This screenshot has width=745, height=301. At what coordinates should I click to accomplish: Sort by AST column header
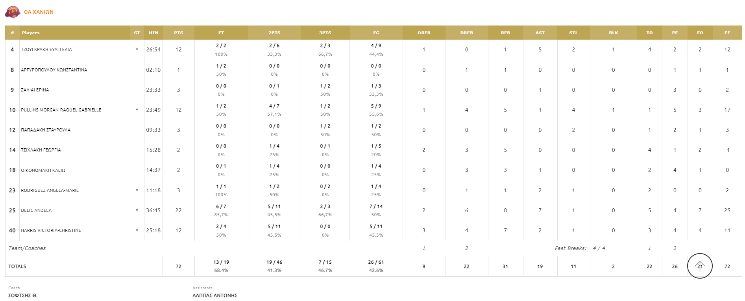coord(540,33)
